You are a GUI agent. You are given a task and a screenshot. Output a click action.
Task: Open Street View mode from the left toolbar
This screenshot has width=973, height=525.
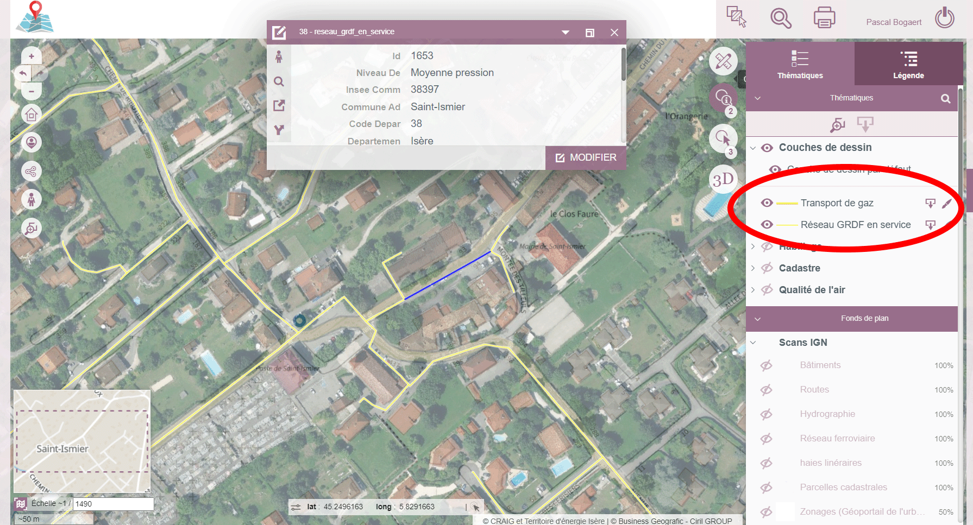[x=31, y=199]
